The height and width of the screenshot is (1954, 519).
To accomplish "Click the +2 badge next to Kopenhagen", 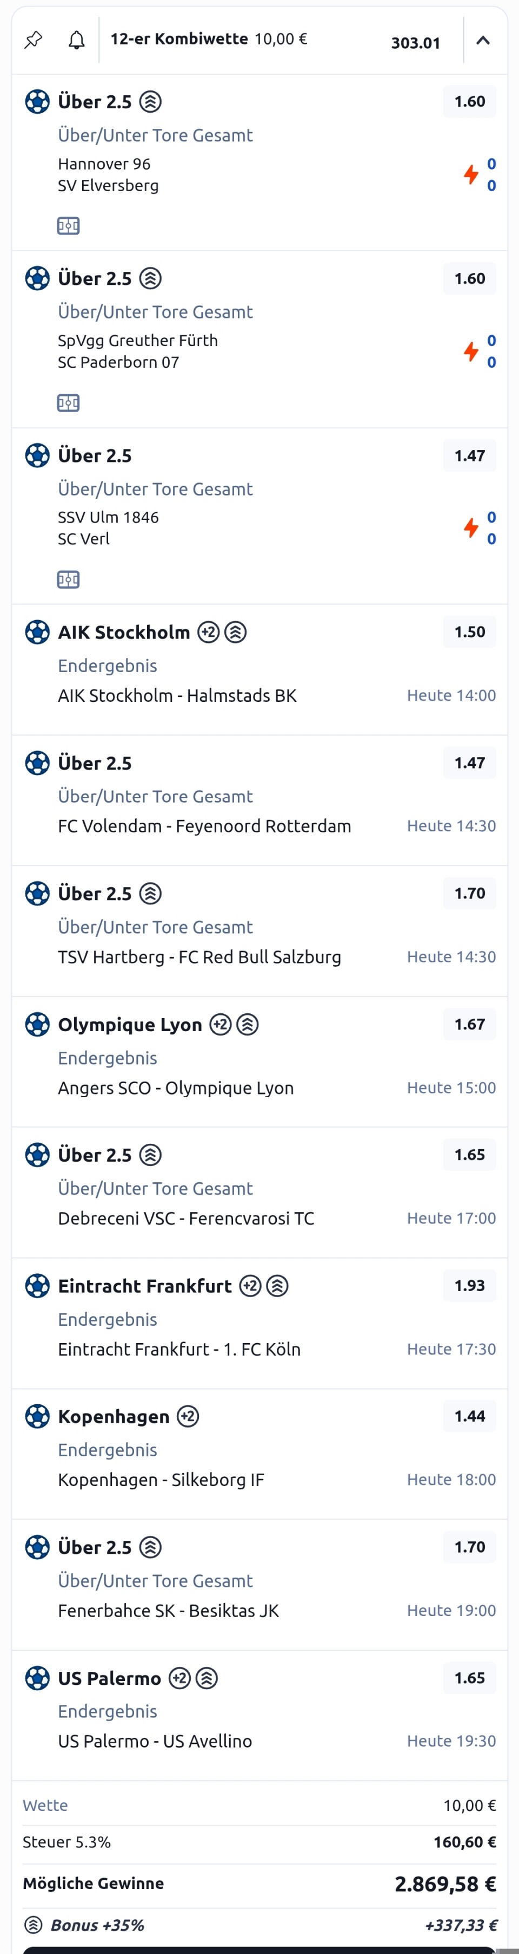I will [188, 1416].
